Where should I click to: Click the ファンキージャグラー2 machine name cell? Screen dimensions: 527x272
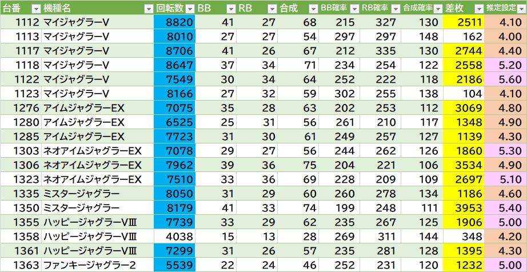[97, 265]
